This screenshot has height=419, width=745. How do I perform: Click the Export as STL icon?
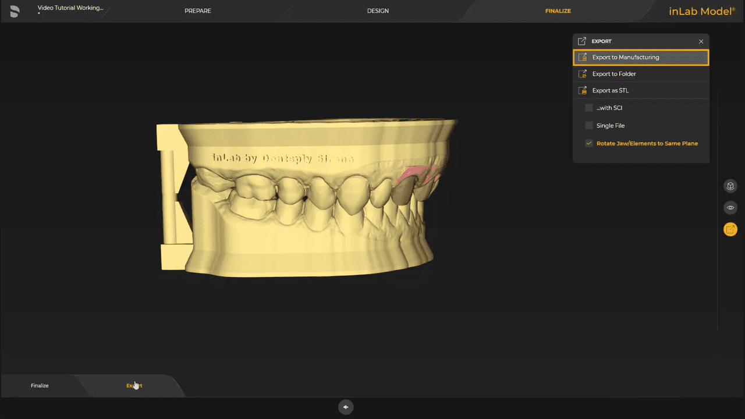point(582,90)
